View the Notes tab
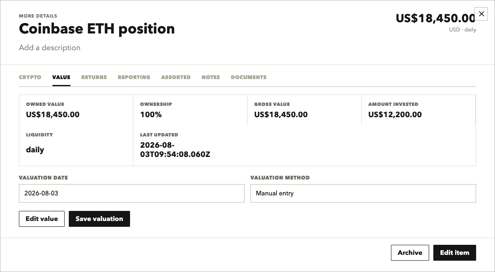 (211, 77)
